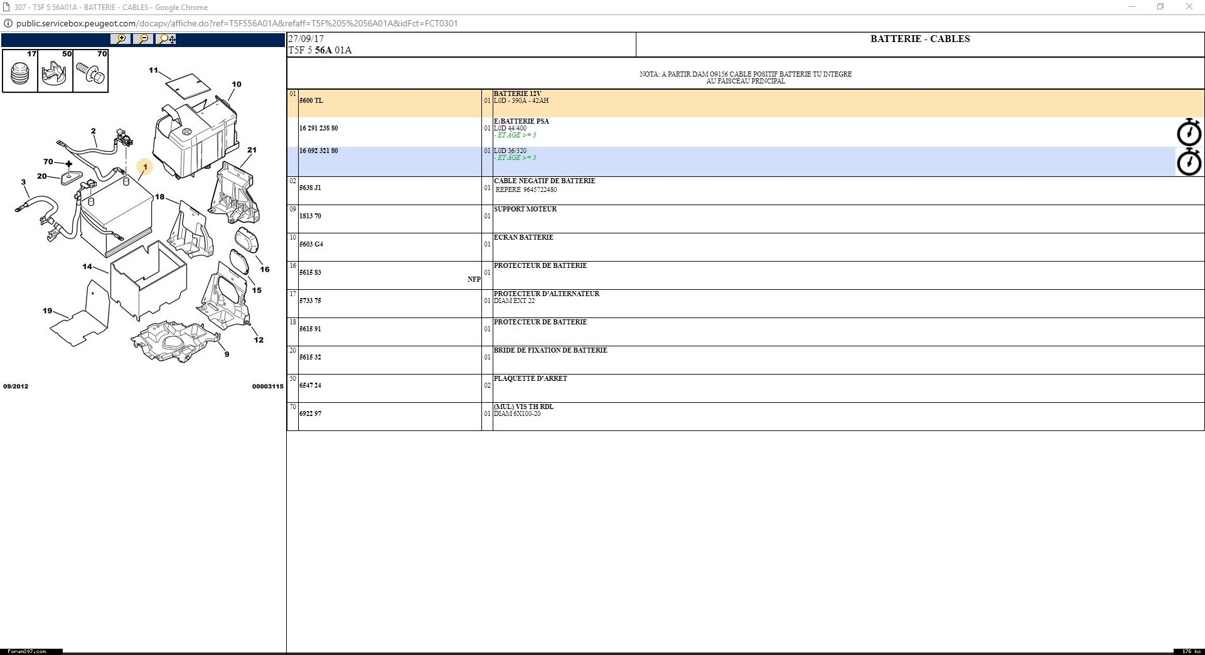Click (MUL) VIS TH RDL description
Viewport: 1205px width, 655px height.
point(523,407)
